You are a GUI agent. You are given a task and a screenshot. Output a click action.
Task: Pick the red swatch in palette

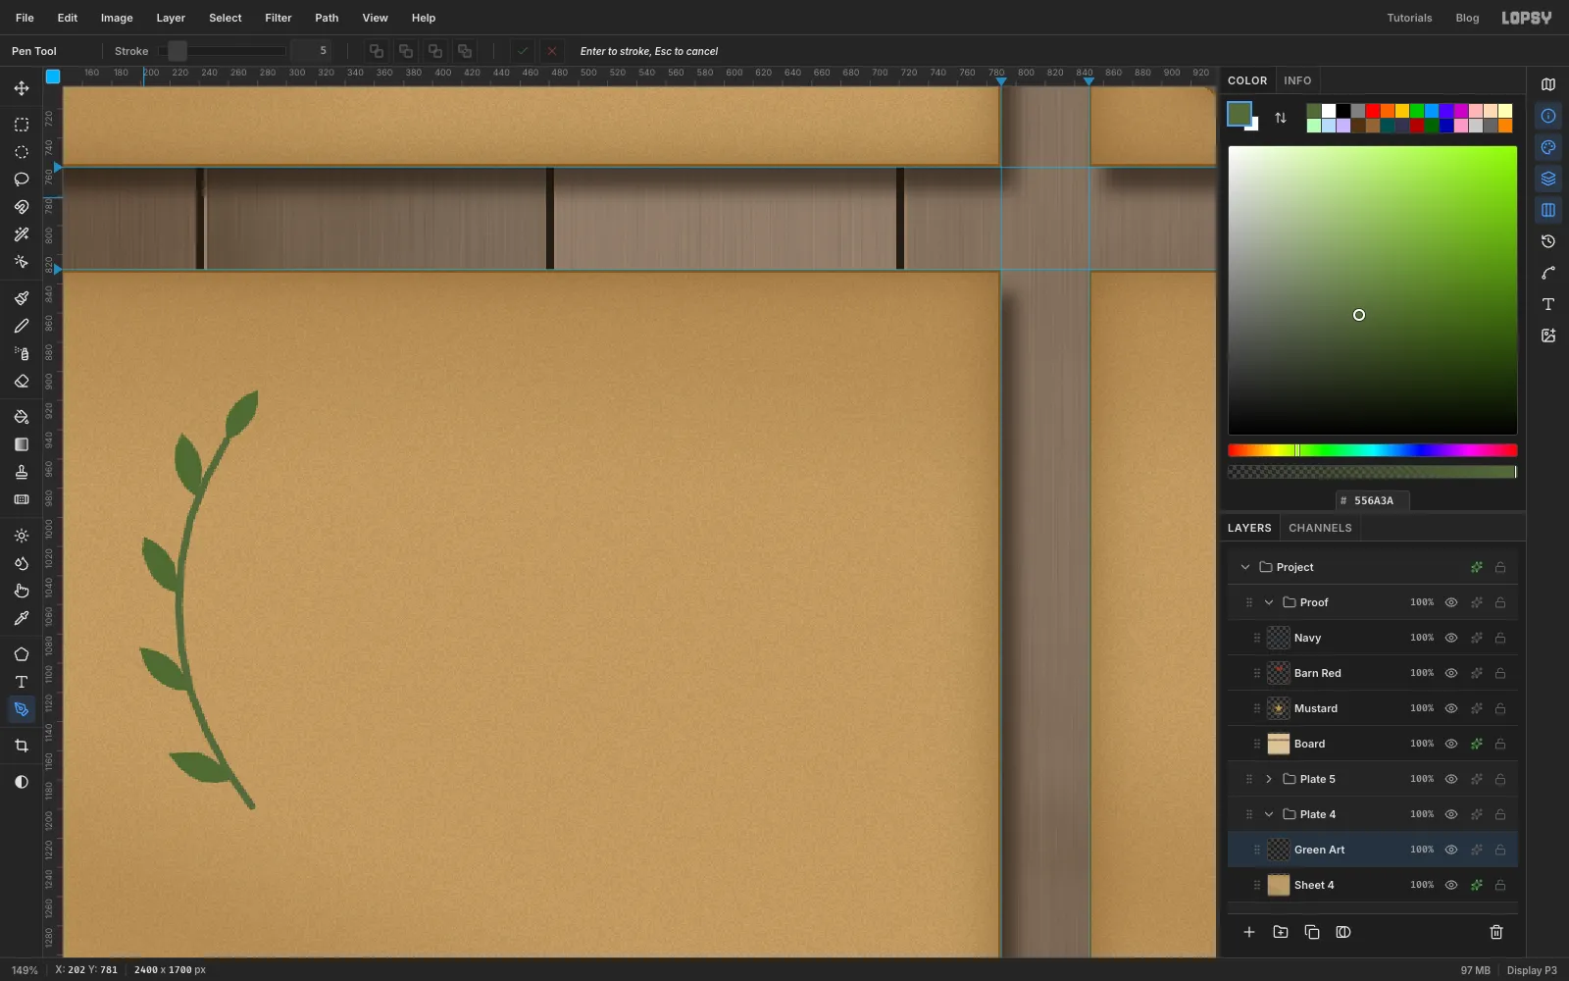[1373, 111]
